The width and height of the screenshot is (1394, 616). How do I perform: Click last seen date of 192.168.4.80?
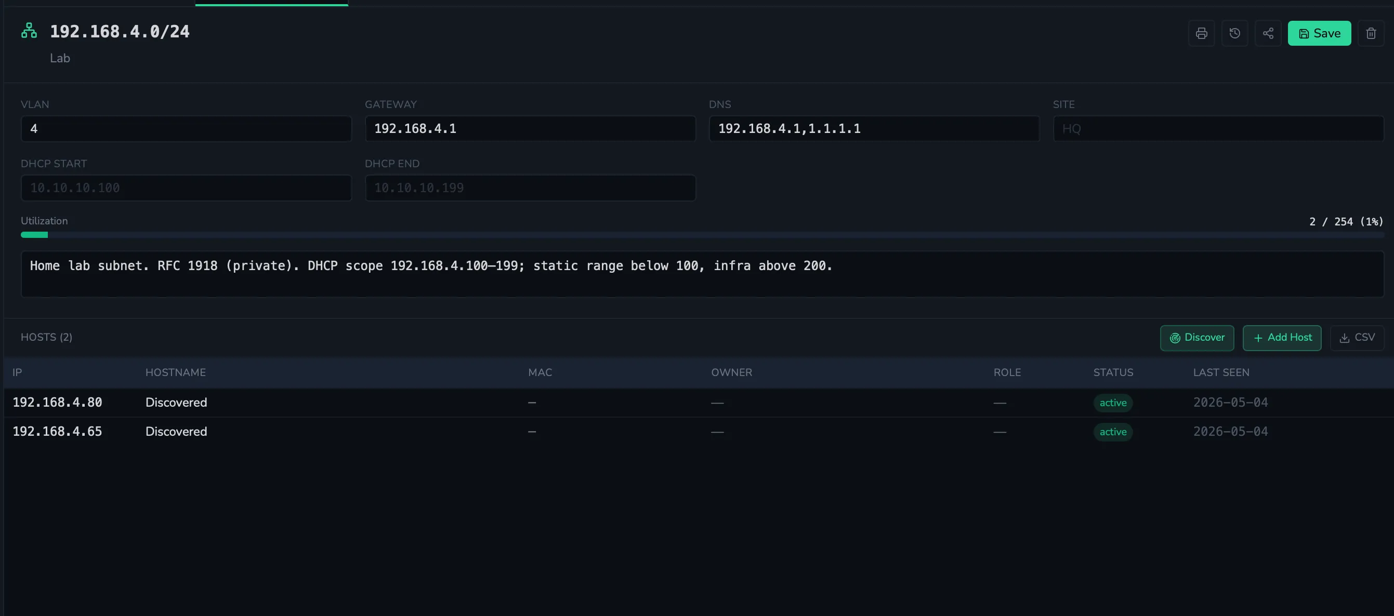point(1230,403)
